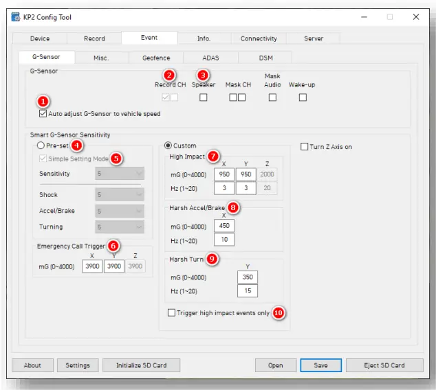Click the About button

point(32,365)
